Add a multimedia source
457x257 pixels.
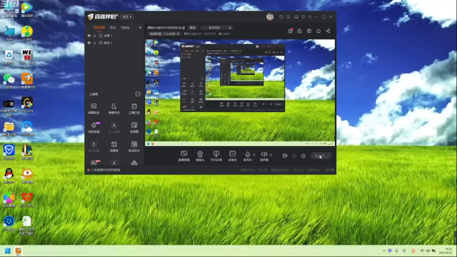coord(232,155)
